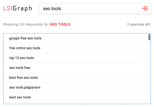Open the 'best free seo tools' result
Viewport: 154px width, 107px height.
pos(23,77)
